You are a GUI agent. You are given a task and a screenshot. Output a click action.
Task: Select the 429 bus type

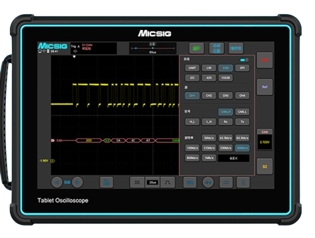coord(209,78)
